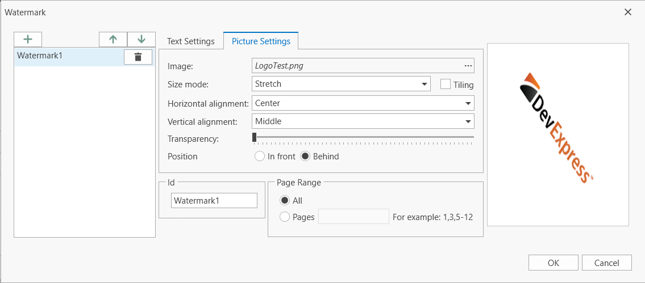Click the Transparency slider handle
Viewport: 645px width, 283px height.
254,137
